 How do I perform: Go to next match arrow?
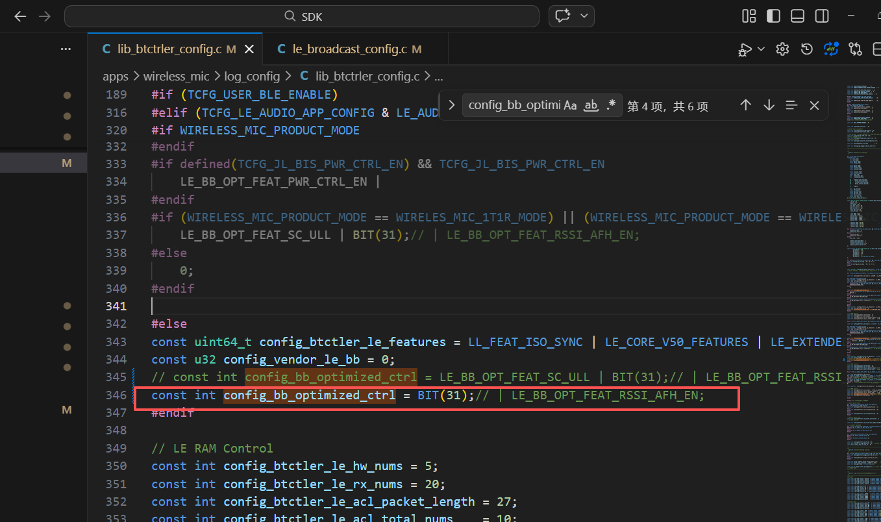(x=769, y=105)
